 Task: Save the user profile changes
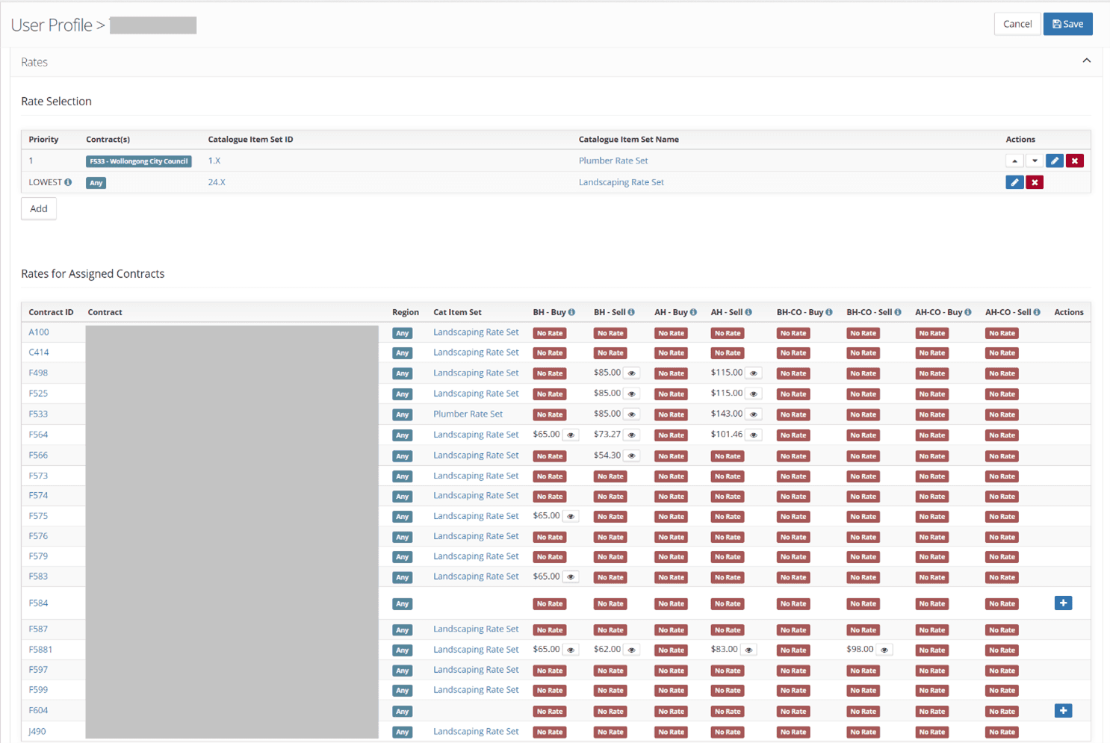coord(1067,24)
